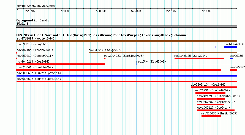Open the nsv1046155 (Coe2014) label
The image size is (245, 135).
click(x=191, y=56)
